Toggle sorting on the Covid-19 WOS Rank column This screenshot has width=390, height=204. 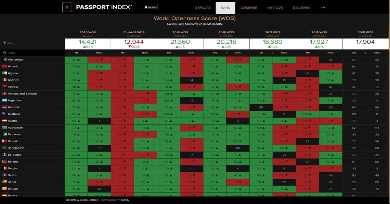click(x=145, y=52)
